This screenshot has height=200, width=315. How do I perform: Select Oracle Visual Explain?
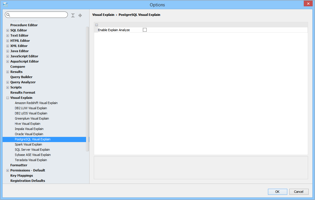click(x=29, y=134)
